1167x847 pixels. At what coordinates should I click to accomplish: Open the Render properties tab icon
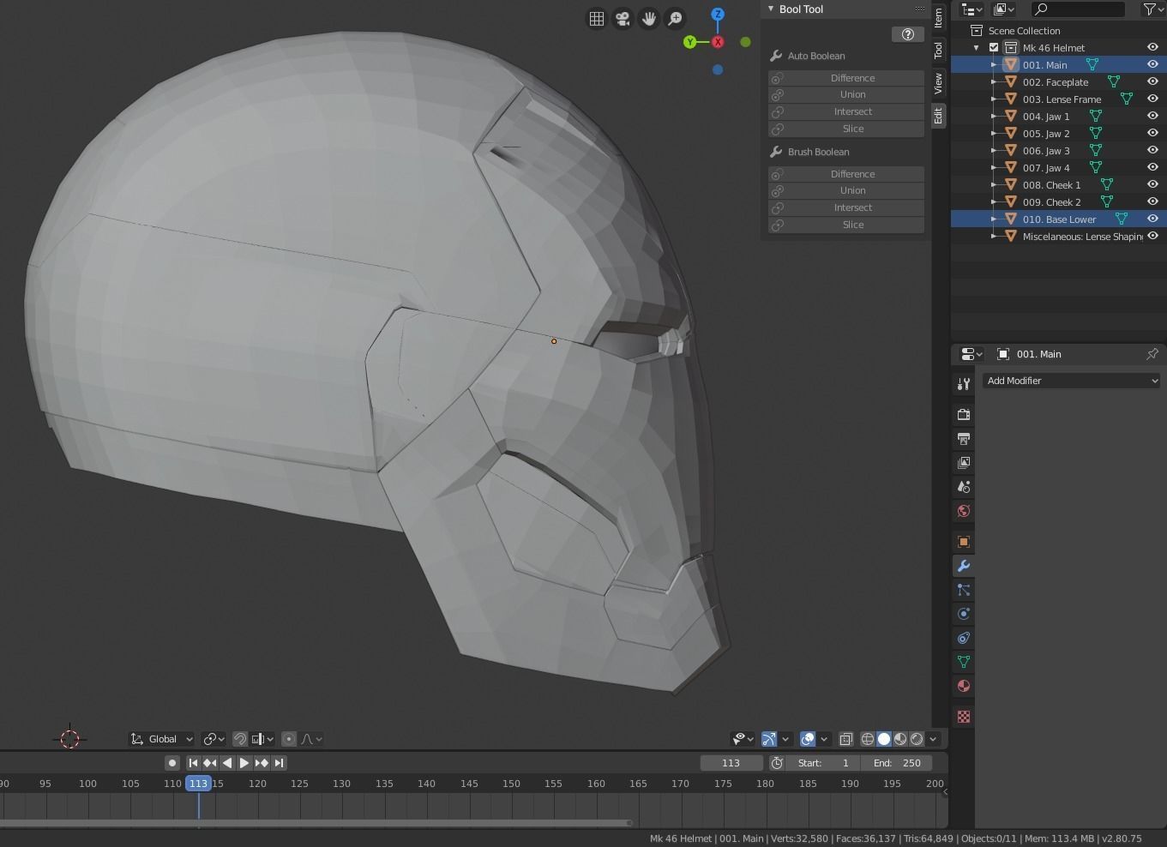pos(964,415)
